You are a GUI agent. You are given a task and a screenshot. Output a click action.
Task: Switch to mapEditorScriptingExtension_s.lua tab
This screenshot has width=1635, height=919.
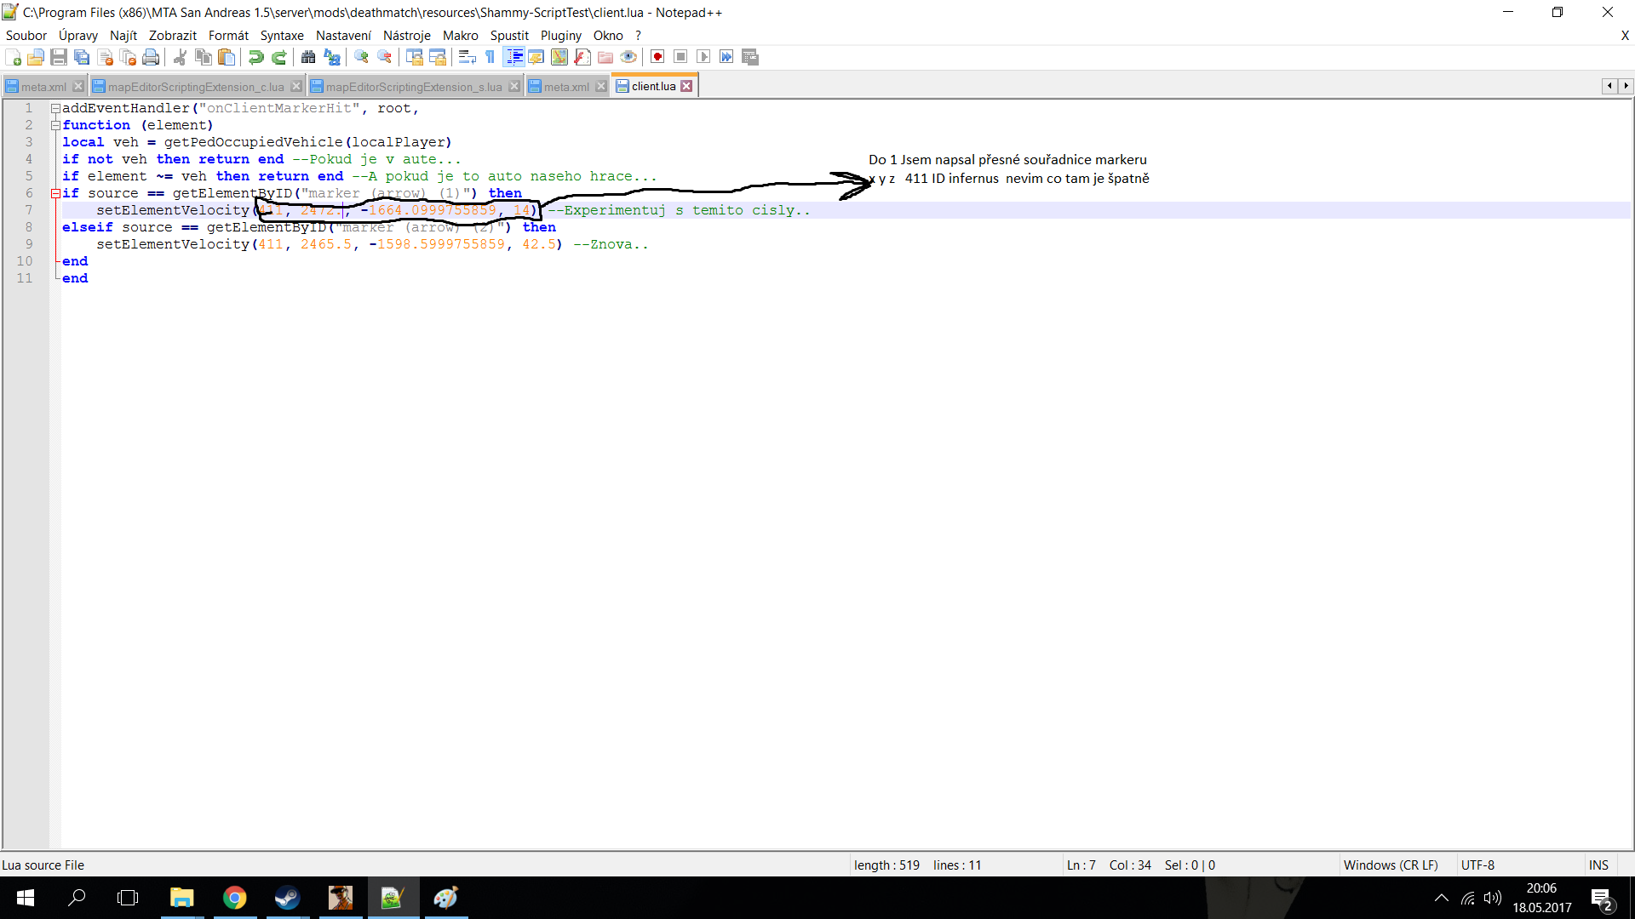[x=413, y=87]
